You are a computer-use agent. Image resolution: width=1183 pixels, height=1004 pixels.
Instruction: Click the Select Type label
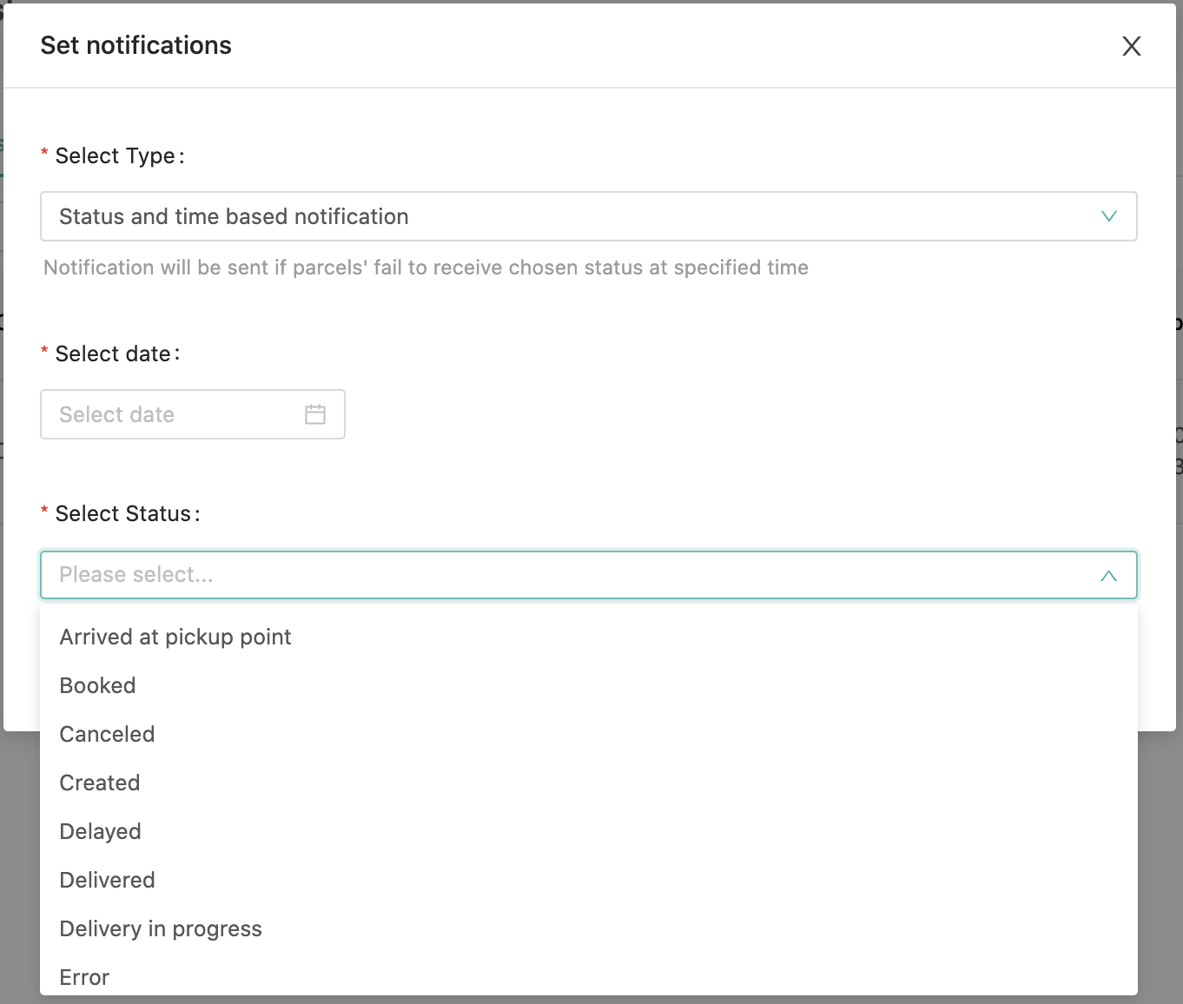119,156
